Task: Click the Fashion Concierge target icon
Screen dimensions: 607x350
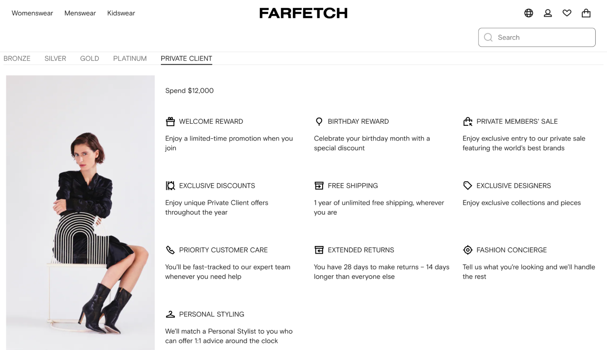Action: click(x=468, y=250)
